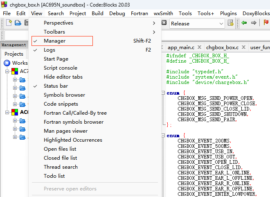
Task: Click the #include "typedef.h" line
Action: click(x=195, y=72)
